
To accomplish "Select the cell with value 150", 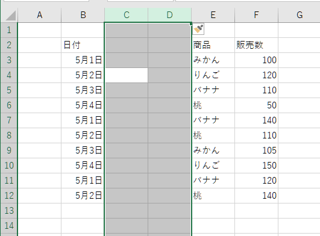I will [x=256, y=166].
